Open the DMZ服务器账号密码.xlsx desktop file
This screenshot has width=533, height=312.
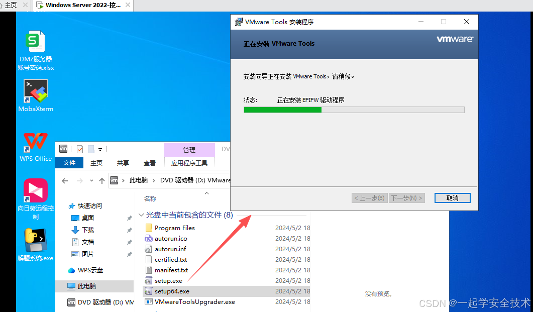click(36, 50)
